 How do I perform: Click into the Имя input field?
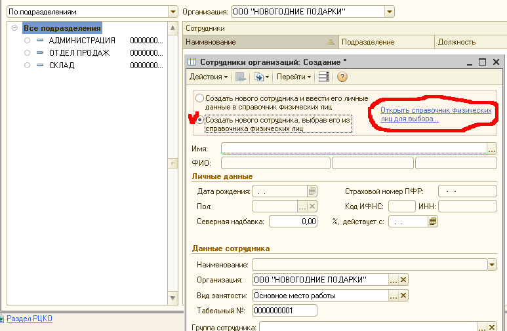354,149
